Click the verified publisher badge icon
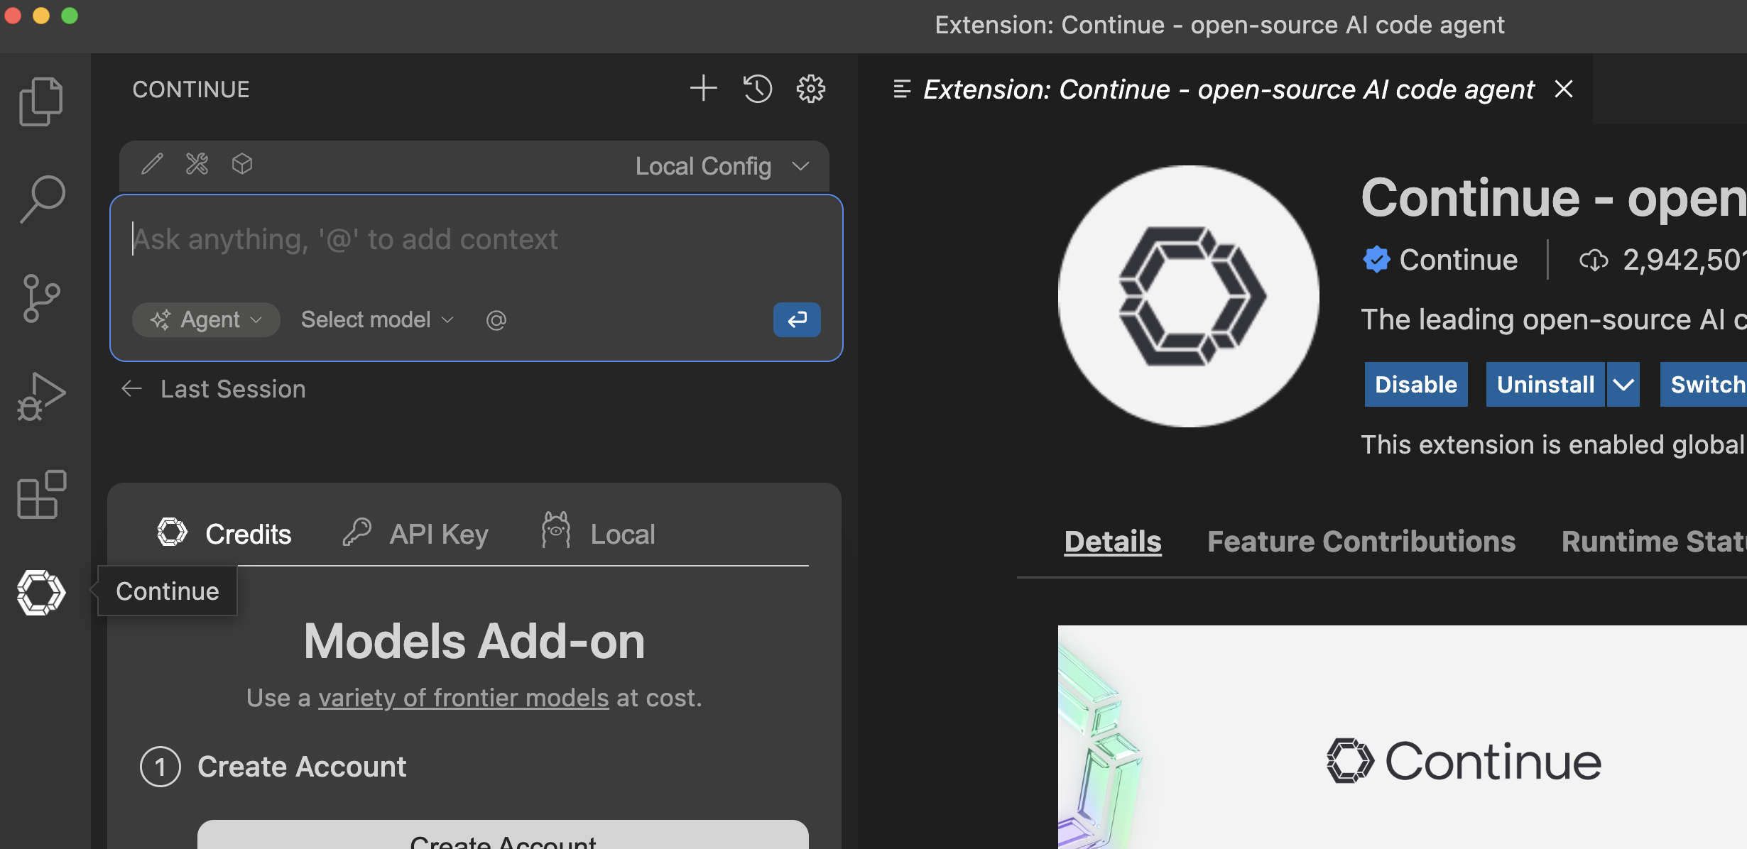 tap(1376, 259)
